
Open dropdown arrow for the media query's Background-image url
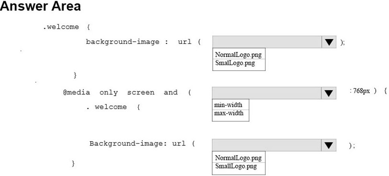pos(329,145)
